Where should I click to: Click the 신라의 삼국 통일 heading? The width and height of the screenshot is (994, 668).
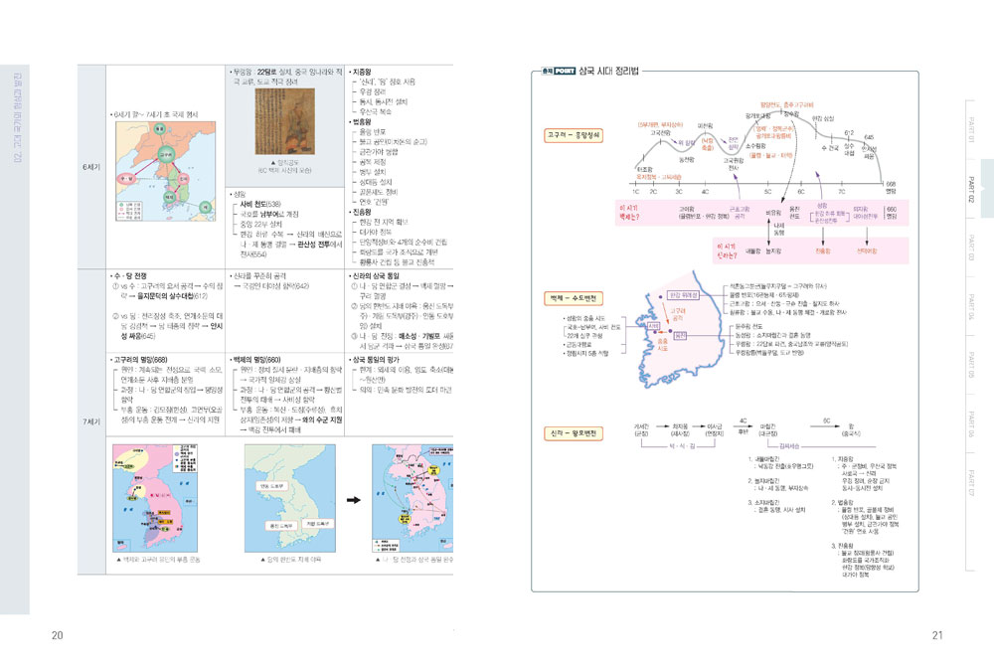375,276
